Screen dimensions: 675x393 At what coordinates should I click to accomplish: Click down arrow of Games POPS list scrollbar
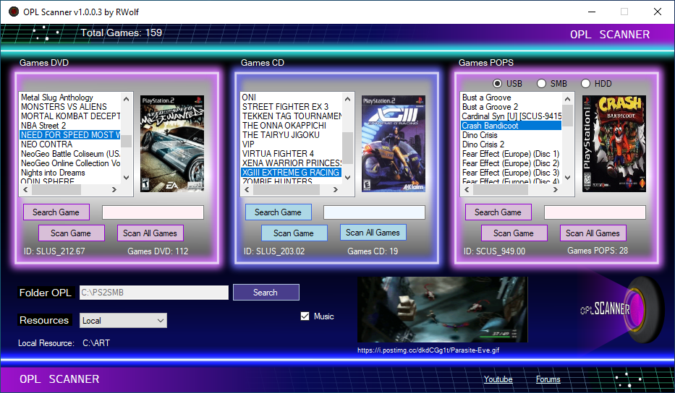(x=567, y=177)
